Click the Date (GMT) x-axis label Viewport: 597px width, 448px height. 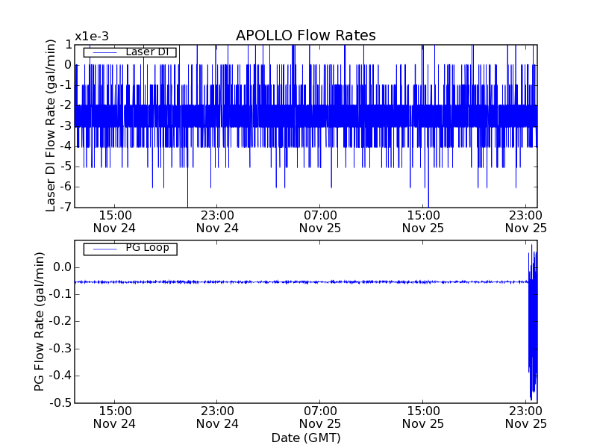[x=305, y=438]
